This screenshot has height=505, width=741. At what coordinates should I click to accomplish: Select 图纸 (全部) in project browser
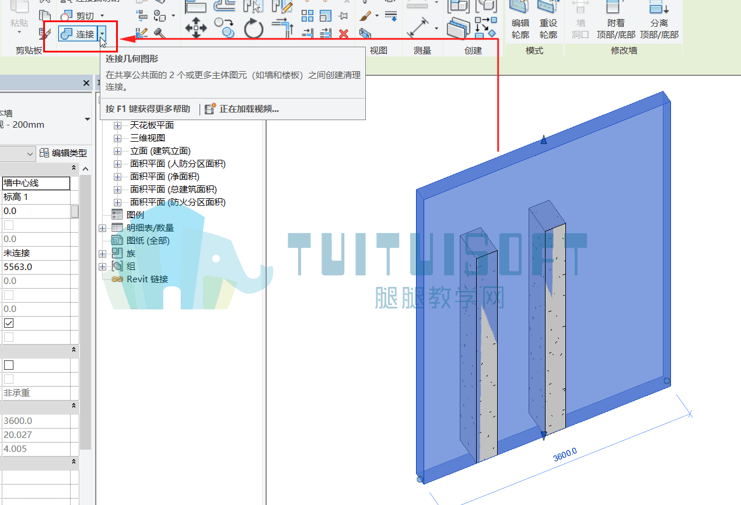tap(148, 241)
